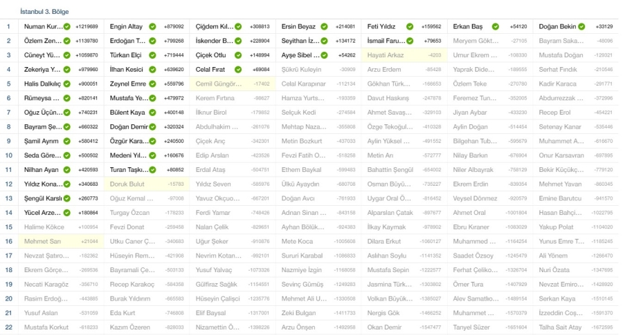Click the row number 22 cell

coord(8,327)
